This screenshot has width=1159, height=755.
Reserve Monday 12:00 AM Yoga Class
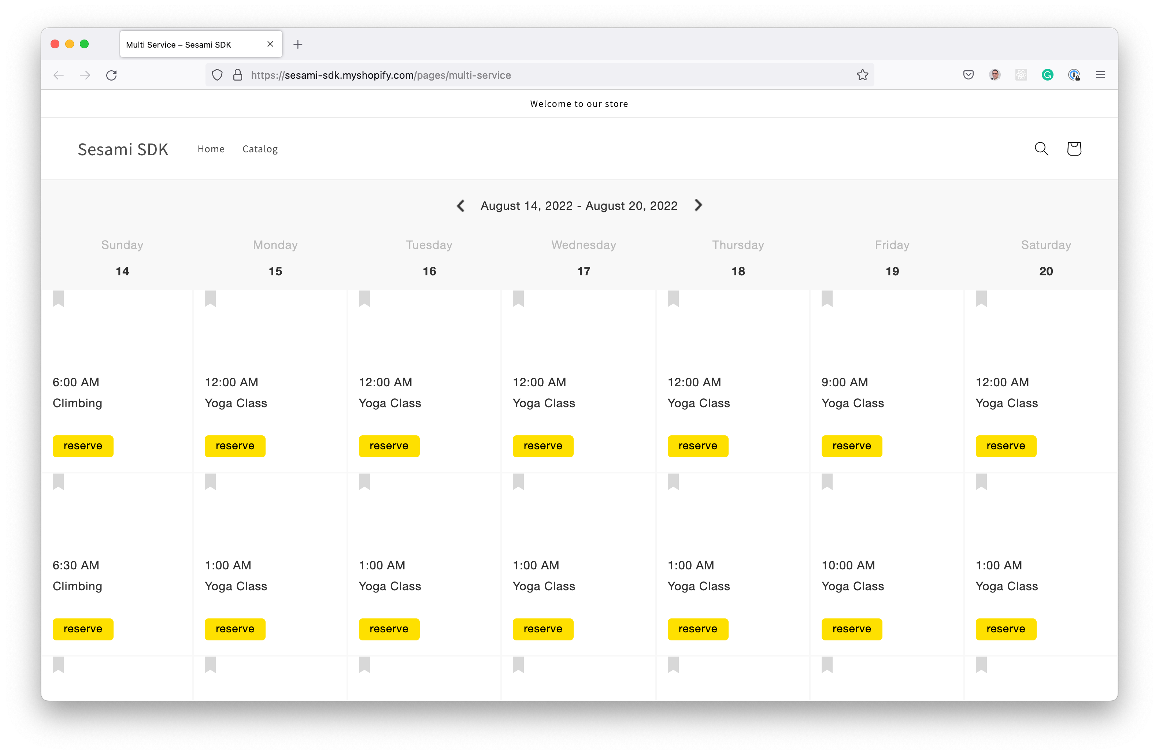pyautogui.click(x=235, y=446)
